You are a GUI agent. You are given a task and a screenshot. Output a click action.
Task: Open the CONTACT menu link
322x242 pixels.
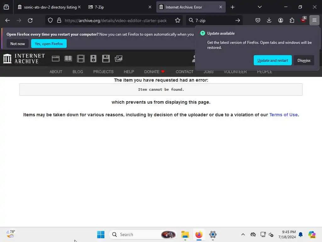point(184,72)
